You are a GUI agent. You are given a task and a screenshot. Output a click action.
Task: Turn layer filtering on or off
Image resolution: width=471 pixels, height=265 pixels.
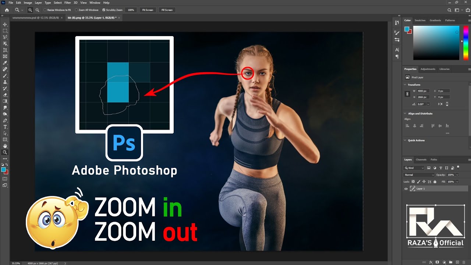coord(458,167)
